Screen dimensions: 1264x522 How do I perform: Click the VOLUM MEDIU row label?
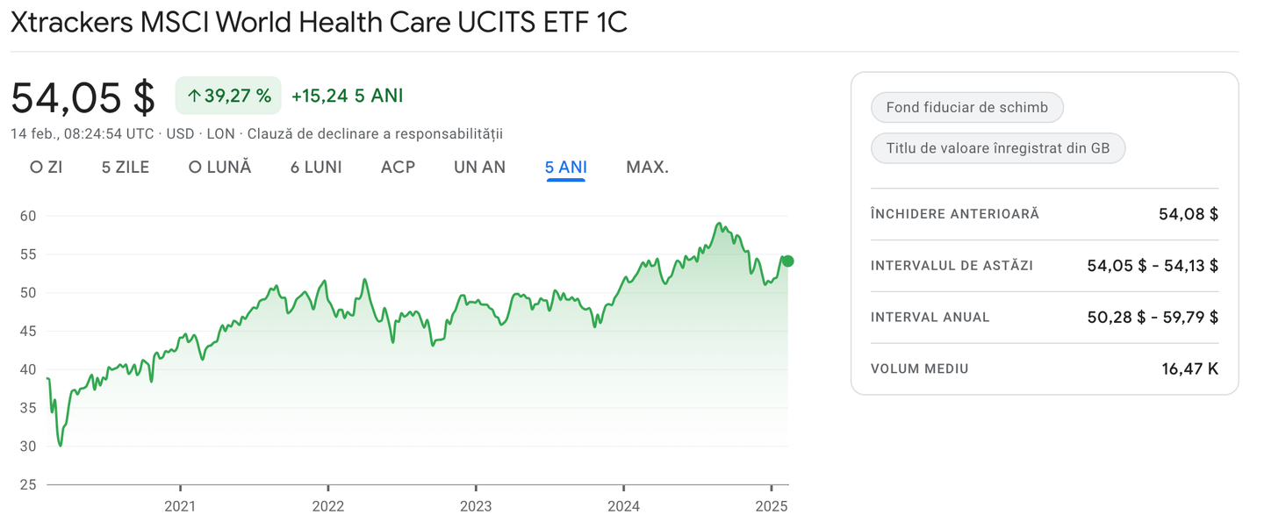919,369
